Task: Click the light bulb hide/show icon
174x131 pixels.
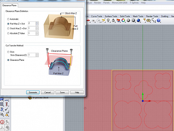Action: 108,20
